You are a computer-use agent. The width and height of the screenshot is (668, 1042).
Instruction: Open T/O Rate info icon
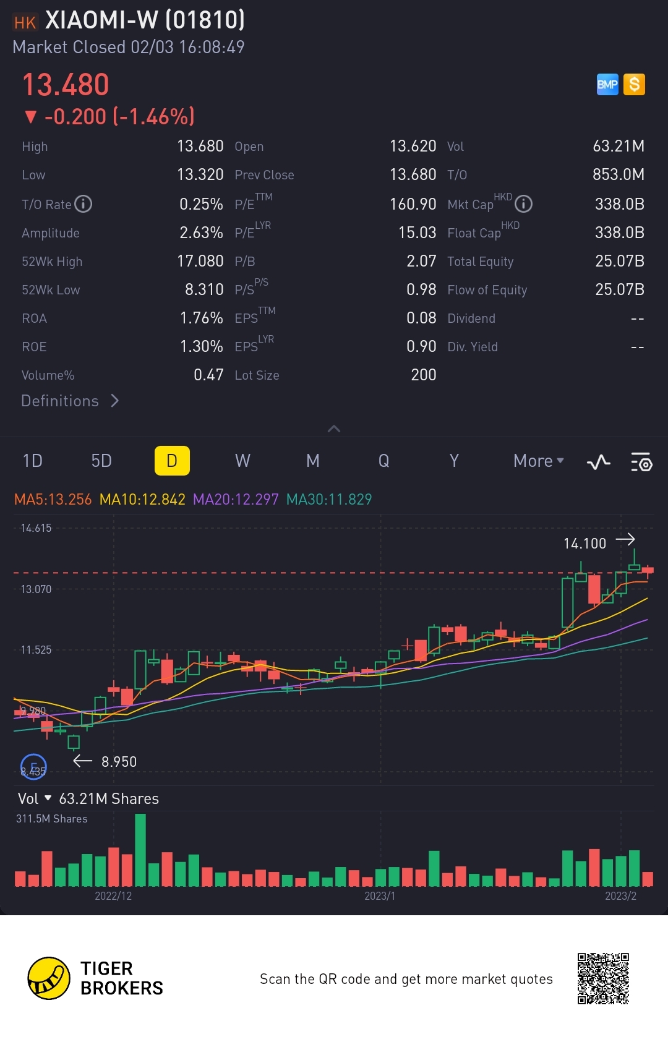pyautogui.click(x=83, y=204)
